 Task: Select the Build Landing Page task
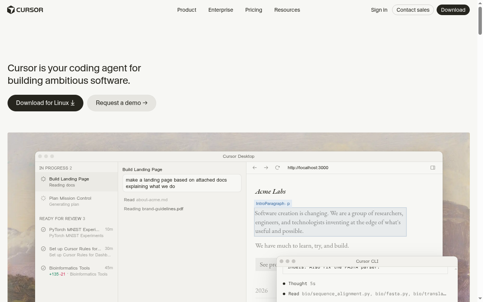pyautogui.click(x=77, y=182)
